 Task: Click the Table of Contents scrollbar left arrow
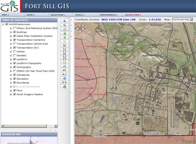(x=3, y=126)
